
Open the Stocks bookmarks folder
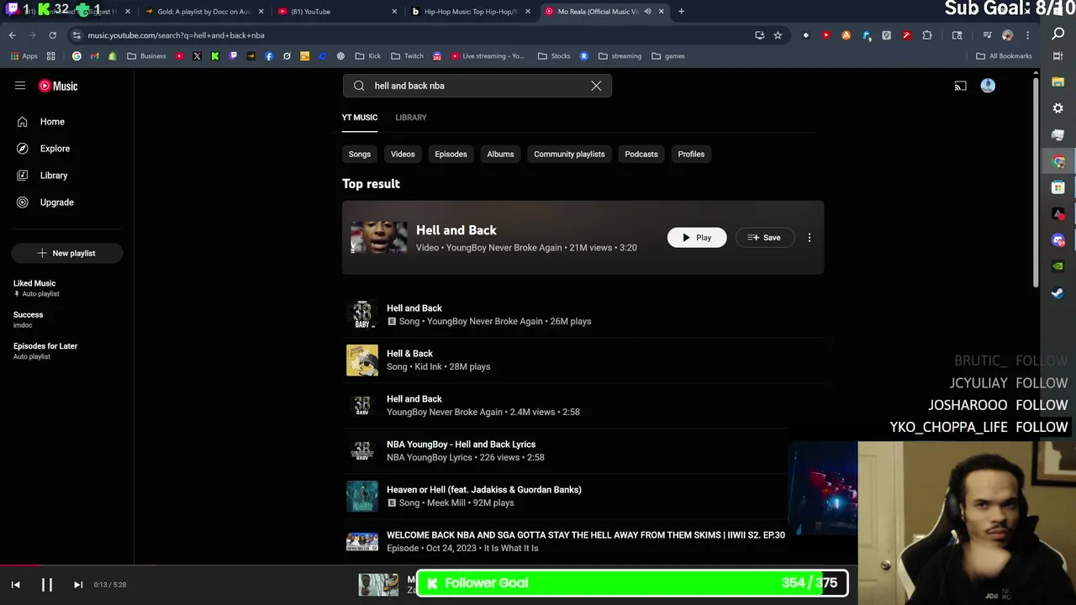coord(554,56)
